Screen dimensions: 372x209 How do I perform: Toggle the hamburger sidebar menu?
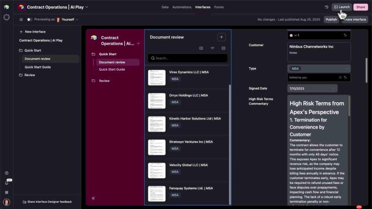point(21,19)
